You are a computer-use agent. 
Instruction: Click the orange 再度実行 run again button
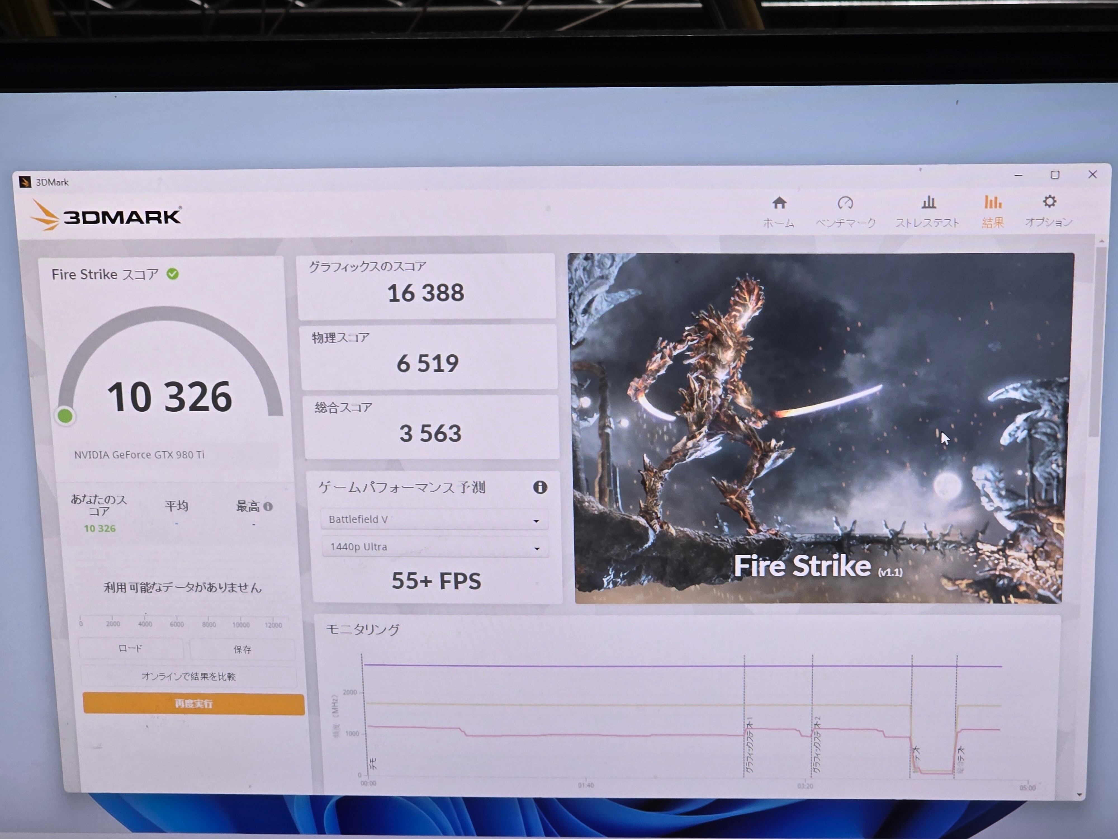(x=193, y=703)
